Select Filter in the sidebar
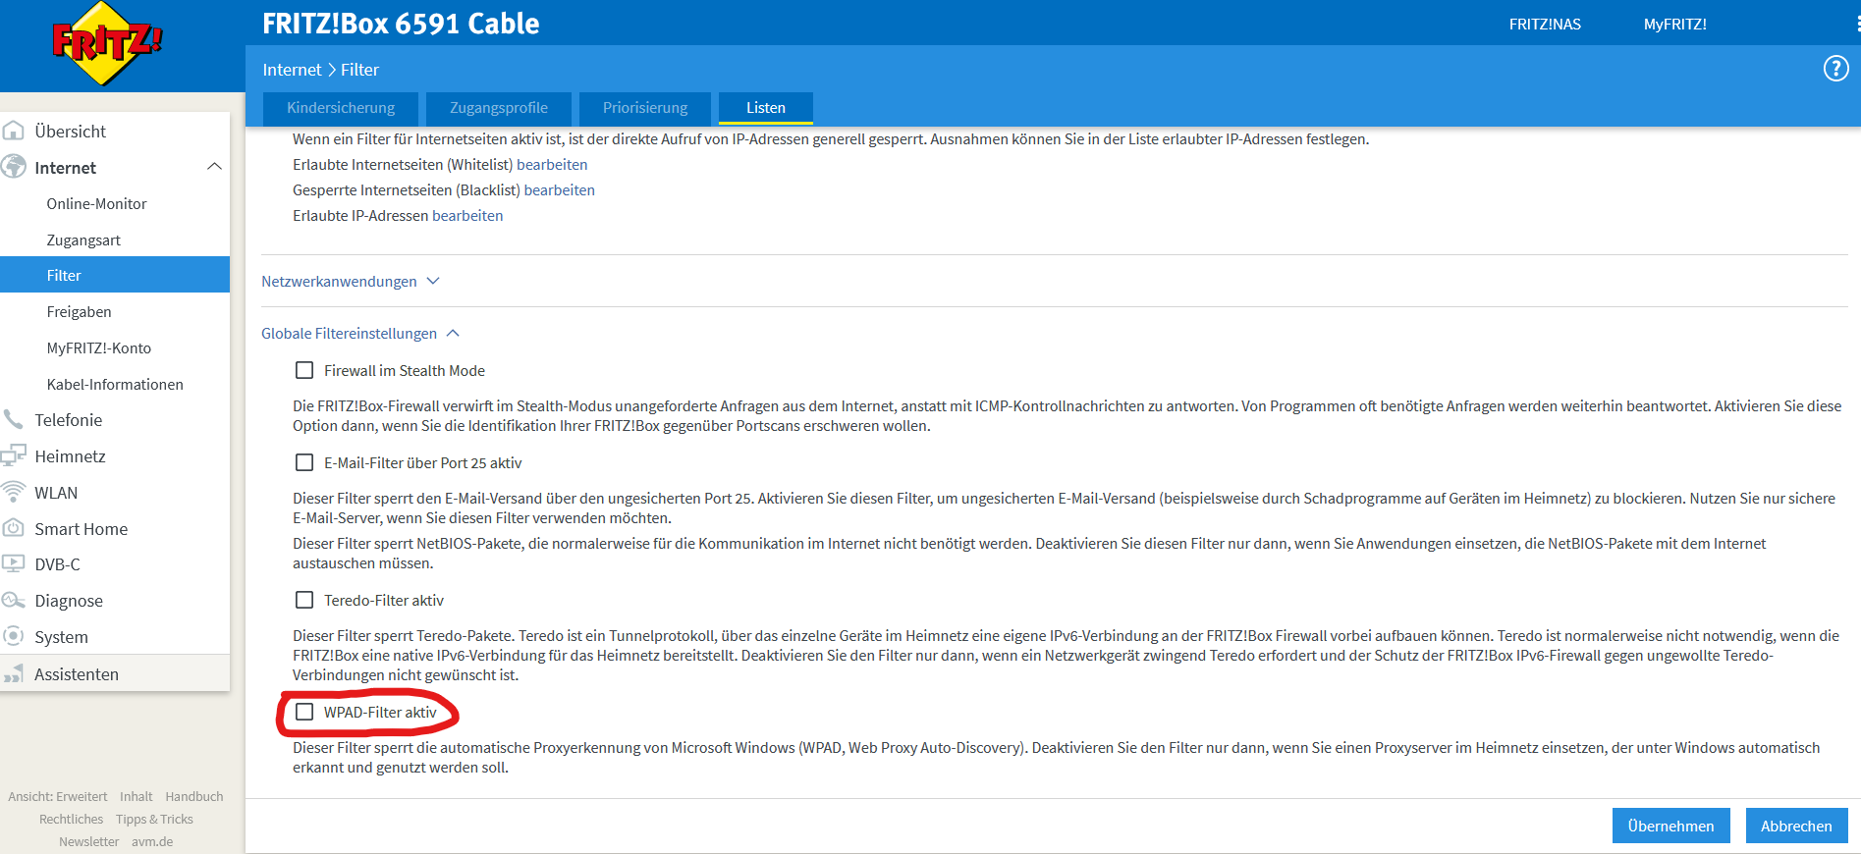1861x854 pixels. [115, 275]
